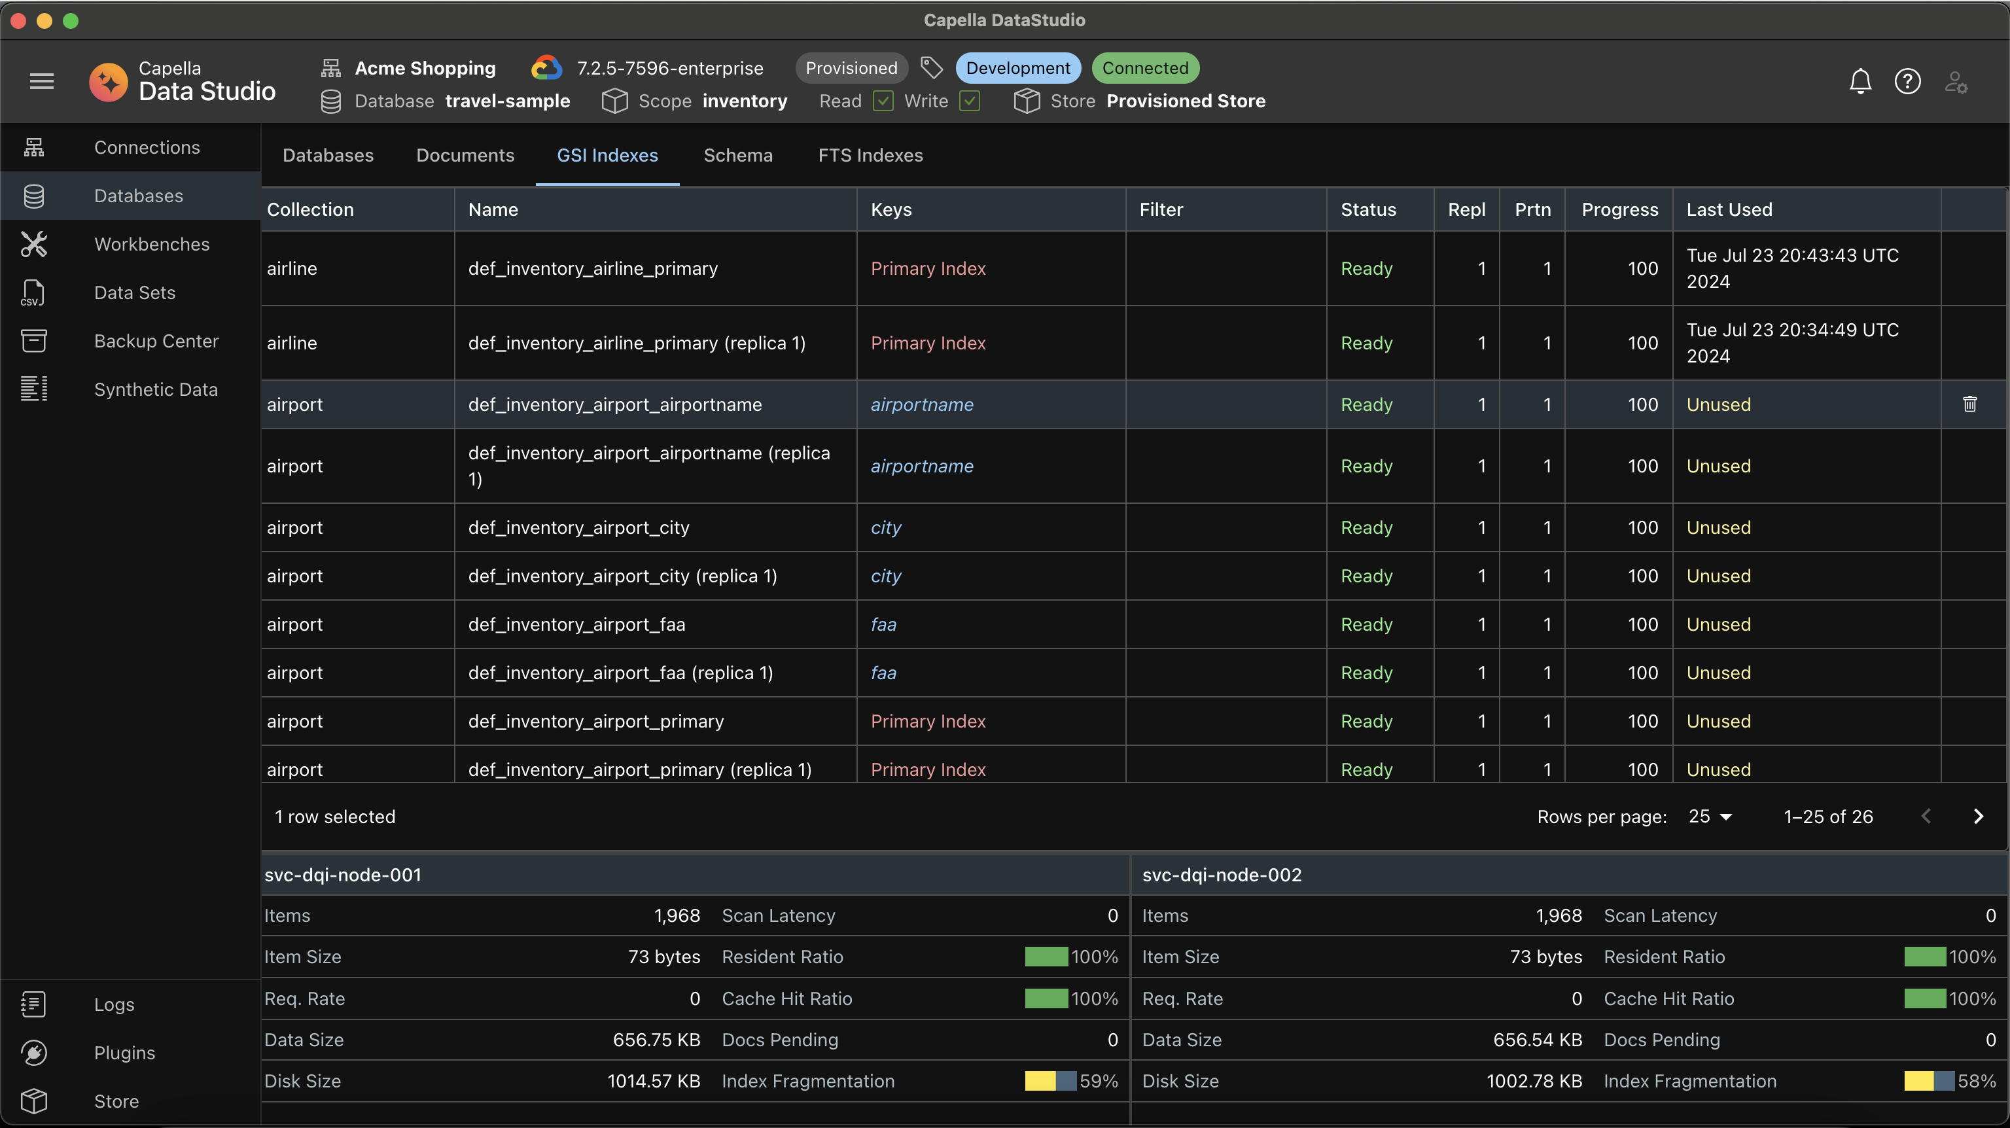Open the hamburger menu
The width and height of the screenshot is (2010, 1128).
[x=41, y=81]
